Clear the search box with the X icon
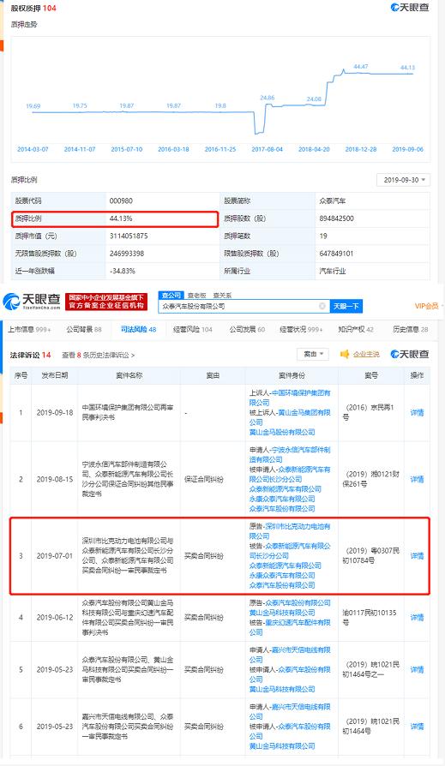The width and height of the screenshot is (445, 766). [x=322, y=306]
